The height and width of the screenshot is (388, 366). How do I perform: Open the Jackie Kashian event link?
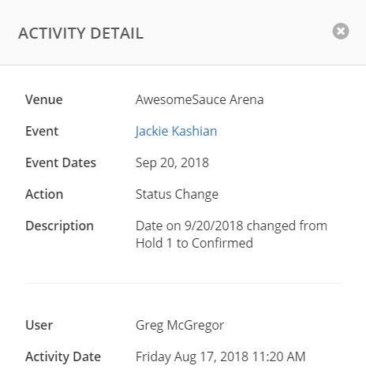point(176,131)
